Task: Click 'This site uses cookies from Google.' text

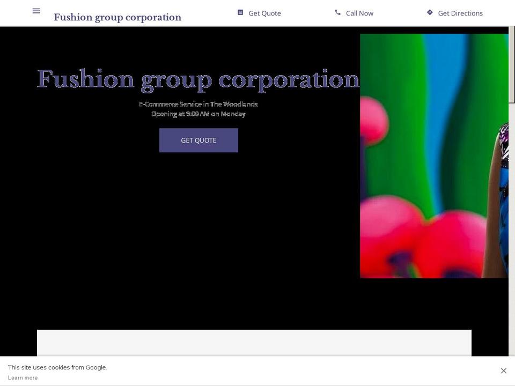Action: click(x=58, y=367)
